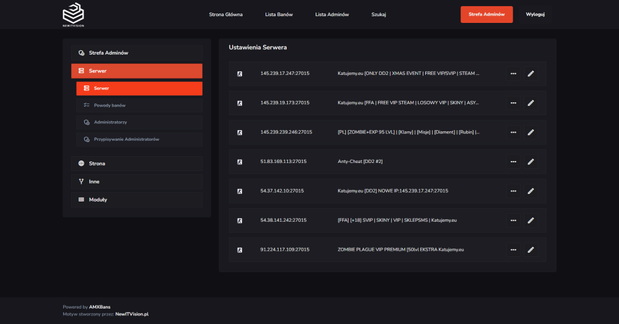This screenshot has height=324, width=619.
Task: Click server name [FFA] [+18] SVIP | SKINY
Action: point(397,221)
